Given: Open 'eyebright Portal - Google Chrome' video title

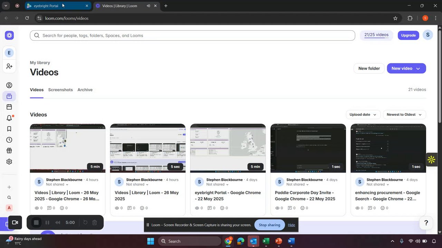Looking at the screenshot, I should tap(228, 196).
